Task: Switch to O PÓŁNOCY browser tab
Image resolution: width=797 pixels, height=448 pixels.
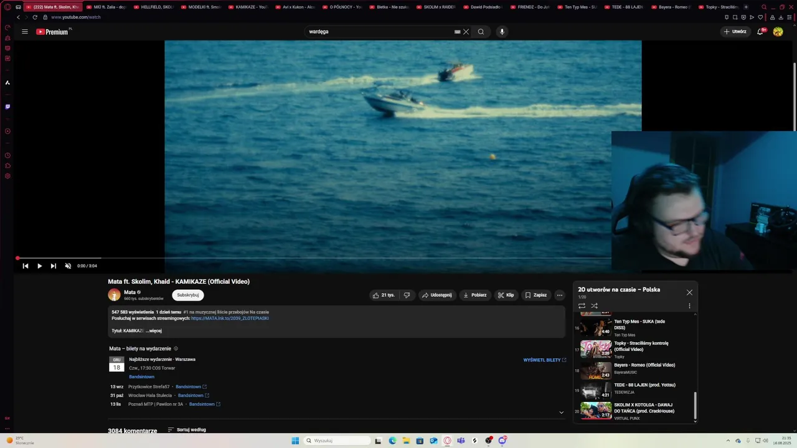Action: click(x=342, y=7)
